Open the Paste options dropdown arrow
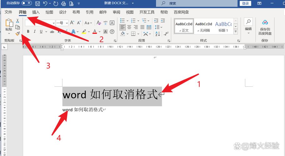285x156 pixels. coord(9,34)
